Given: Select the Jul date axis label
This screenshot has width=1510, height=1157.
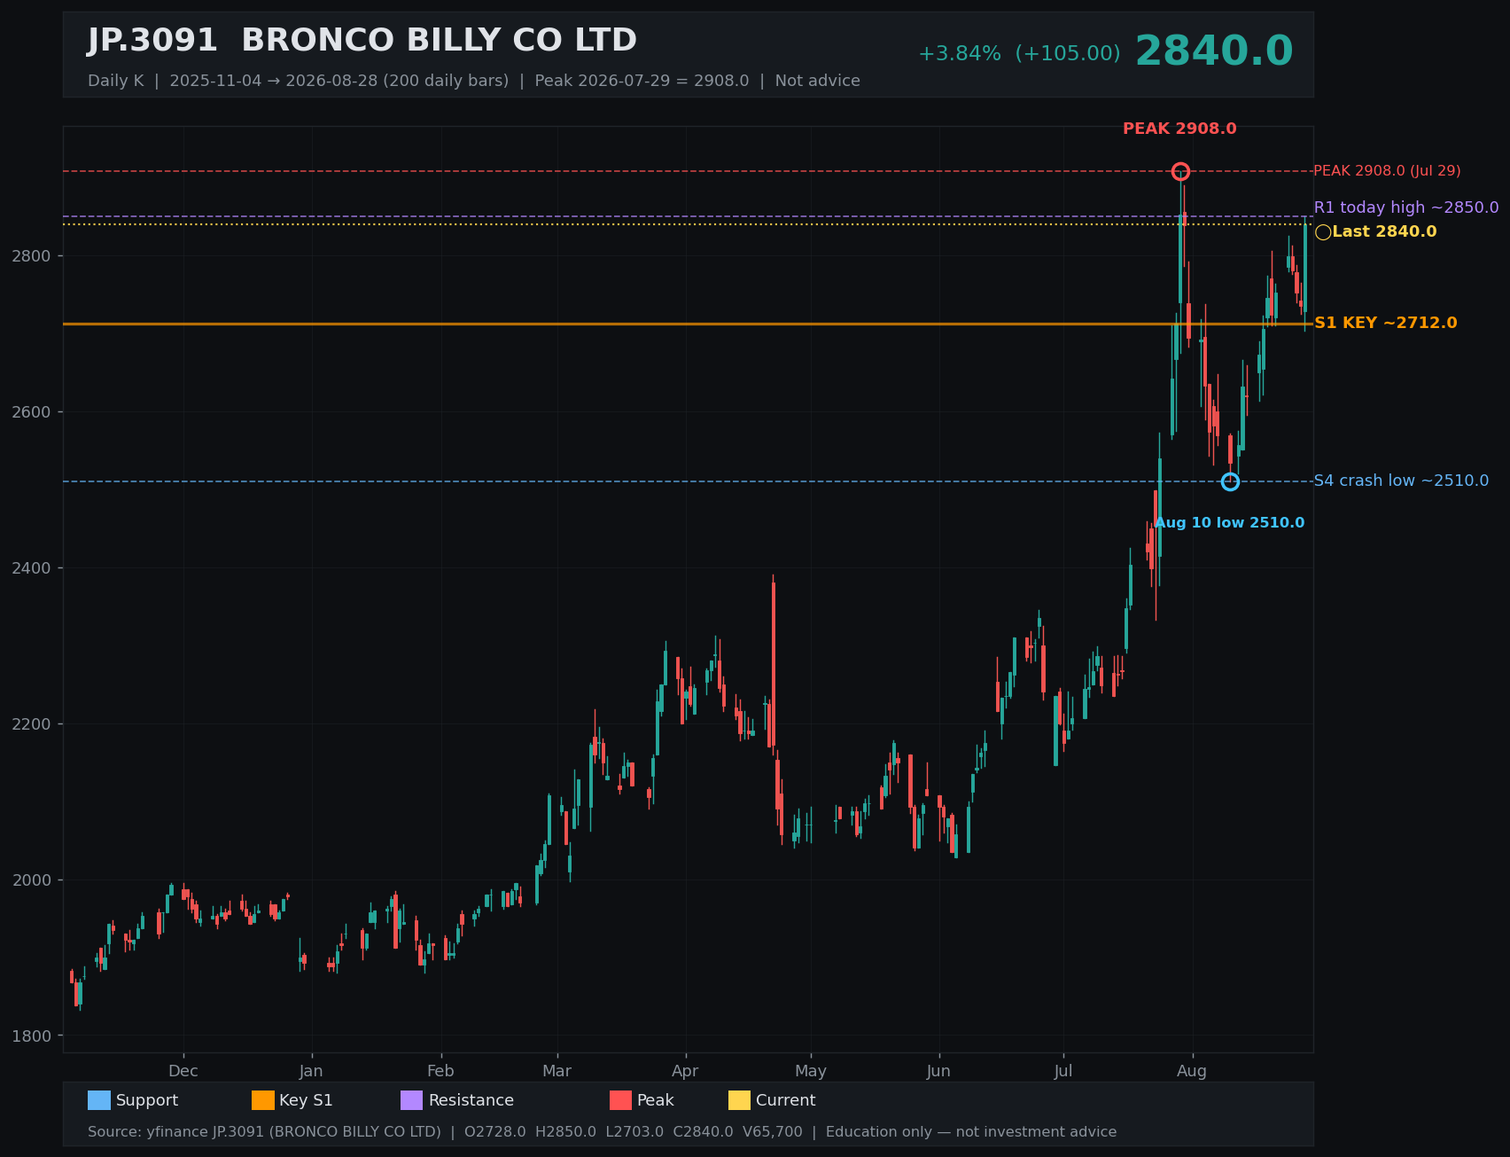Looking at the screenshot, I should 1063,1071.
